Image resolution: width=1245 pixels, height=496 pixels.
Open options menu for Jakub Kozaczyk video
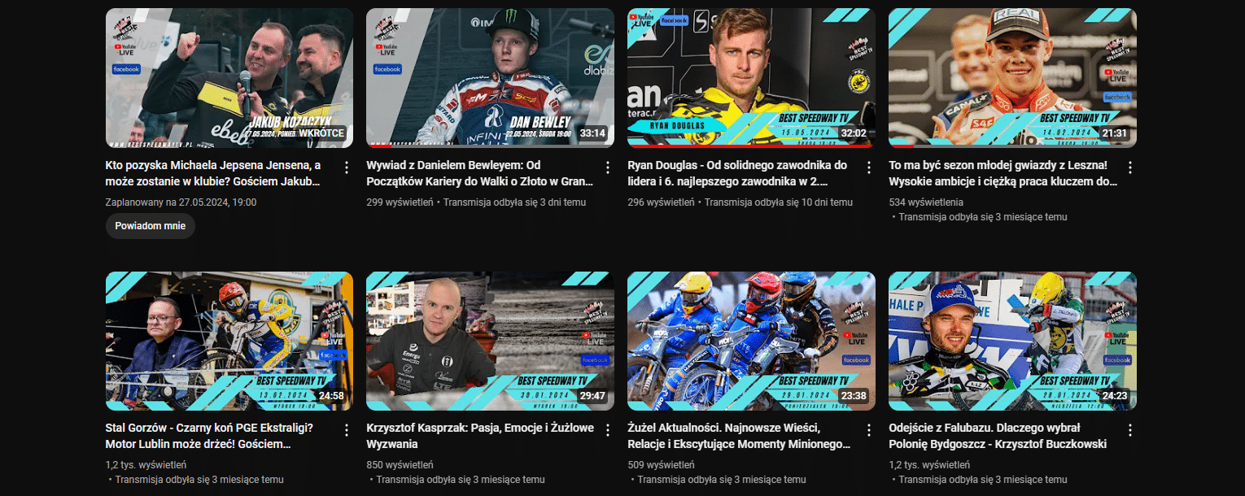(346, 168)
